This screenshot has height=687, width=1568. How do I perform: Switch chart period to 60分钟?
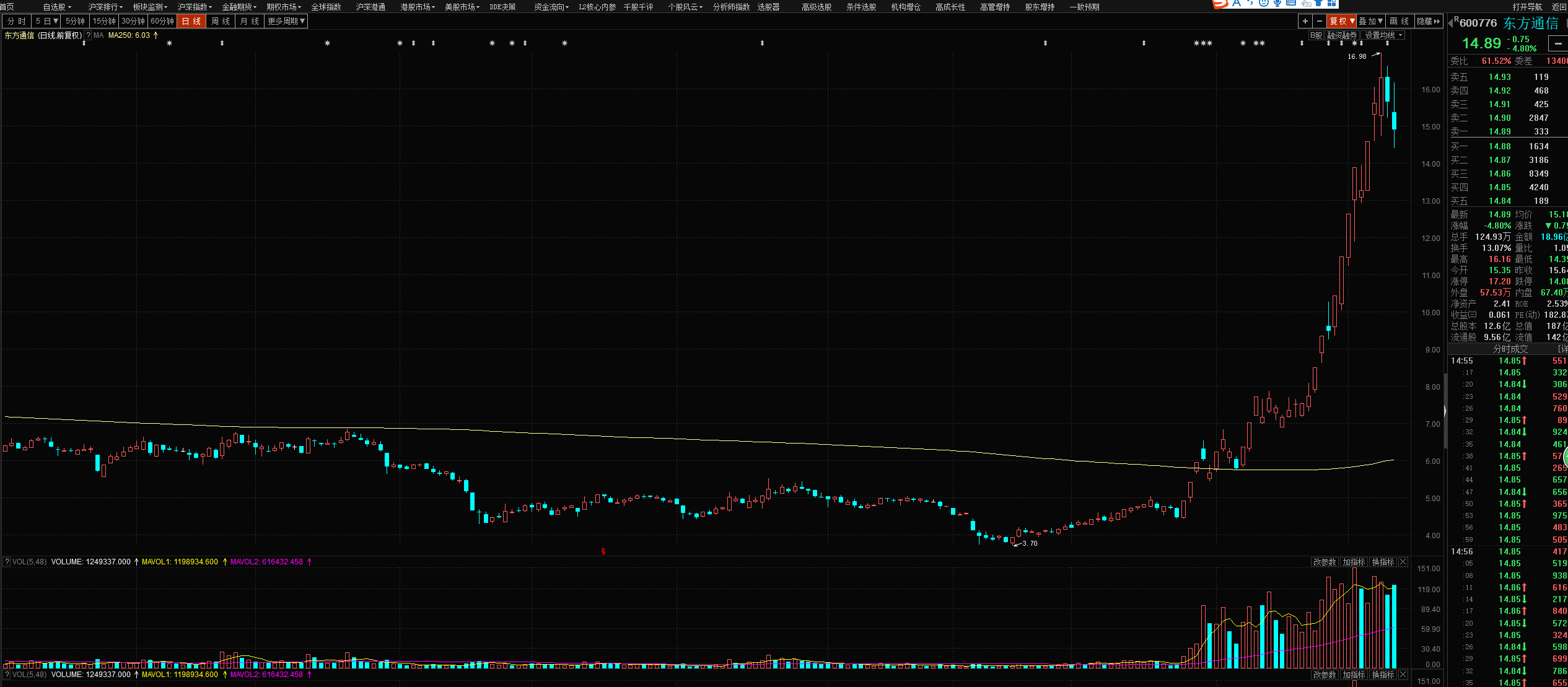(x=162, y=21)
